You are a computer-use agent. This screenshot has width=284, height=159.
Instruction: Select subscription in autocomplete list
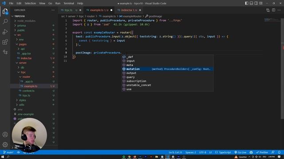click(x=167, y=81)
